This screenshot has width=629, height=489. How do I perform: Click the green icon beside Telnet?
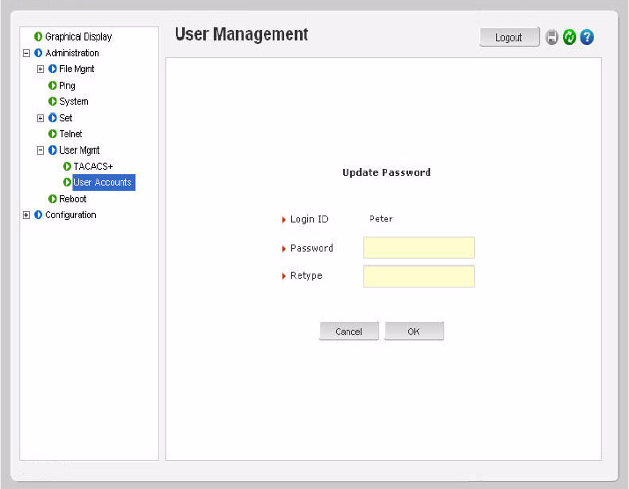53,134
